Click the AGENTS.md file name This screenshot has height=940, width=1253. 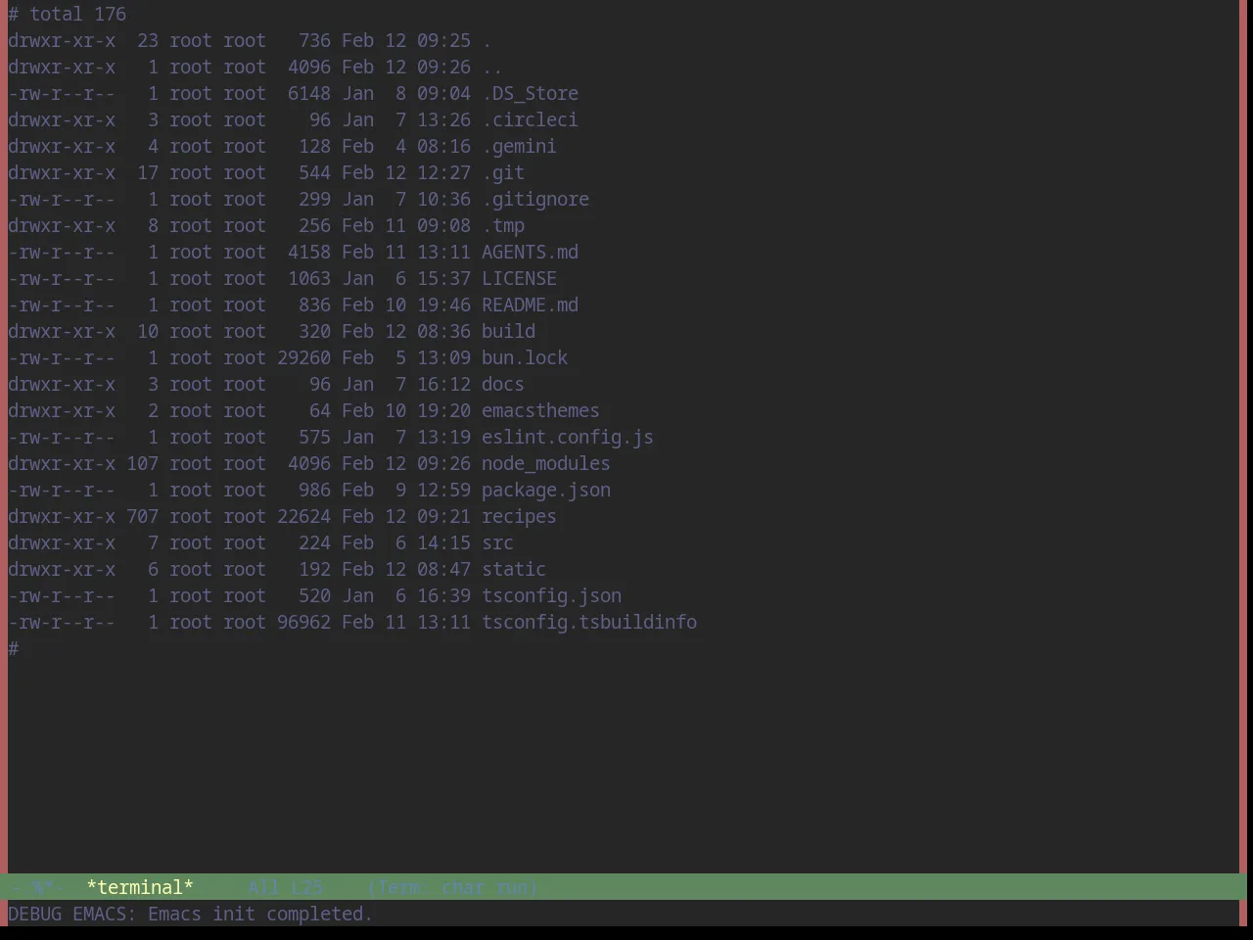(x=530, y=252)
